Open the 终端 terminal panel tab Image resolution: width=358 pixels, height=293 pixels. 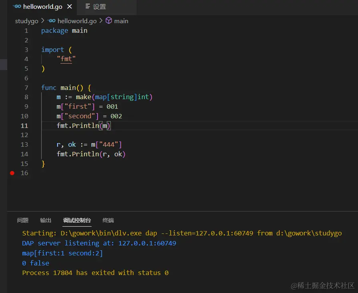(108, 220)
